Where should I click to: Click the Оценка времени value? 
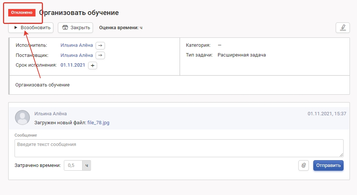tap(141, 28)
